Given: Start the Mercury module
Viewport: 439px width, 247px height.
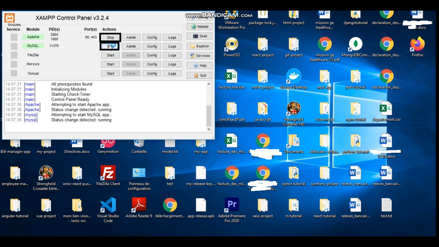Looking at the screenshot, I should click(x=111, y=64).
